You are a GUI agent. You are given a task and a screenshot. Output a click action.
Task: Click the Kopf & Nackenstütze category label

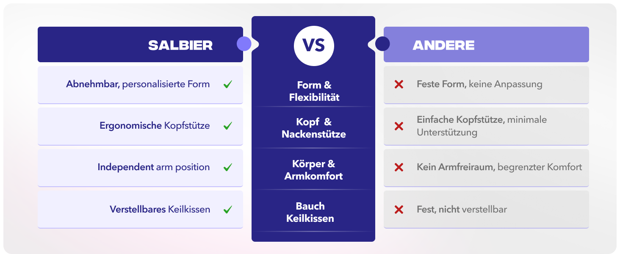314,128
